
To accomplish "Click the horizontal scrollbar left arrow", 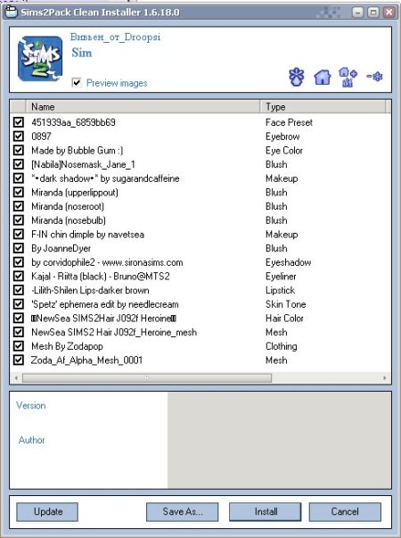I will pyautogui.click(x=16, y=377).
